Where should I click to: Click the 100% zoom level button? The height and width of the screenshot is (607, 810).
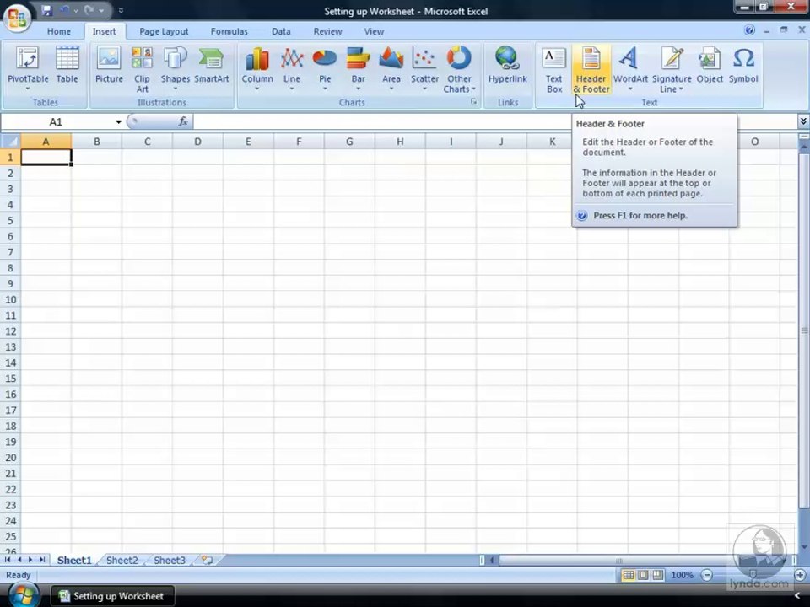682,575
